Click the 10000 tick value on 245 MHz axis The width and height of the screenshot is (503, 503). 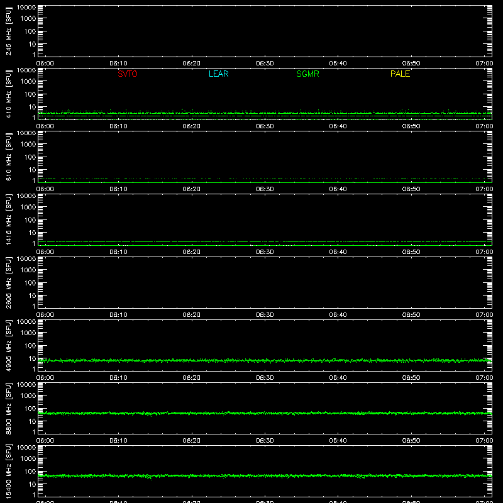pos(26,8)
